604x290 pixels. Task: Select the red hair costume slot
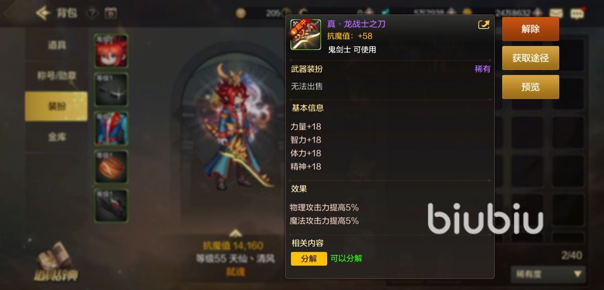tap(111, 51)
